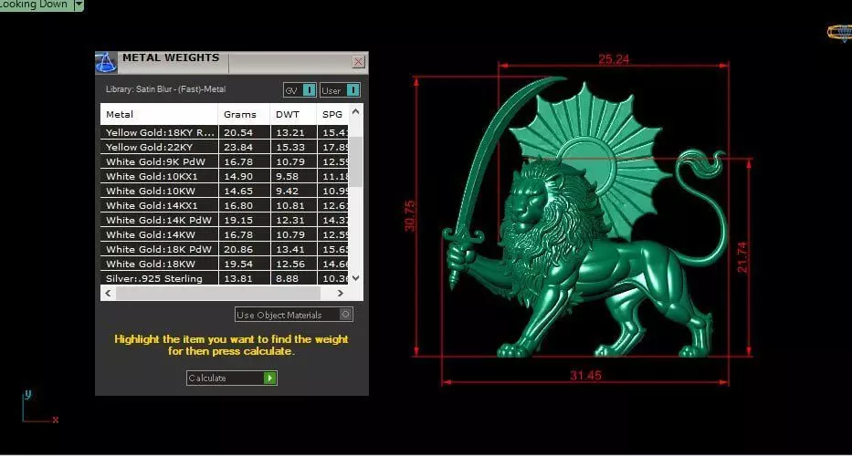Select the White Gold:10KX1 row
Viewport: 852px width, 456px height.
[x=225, y=176]
